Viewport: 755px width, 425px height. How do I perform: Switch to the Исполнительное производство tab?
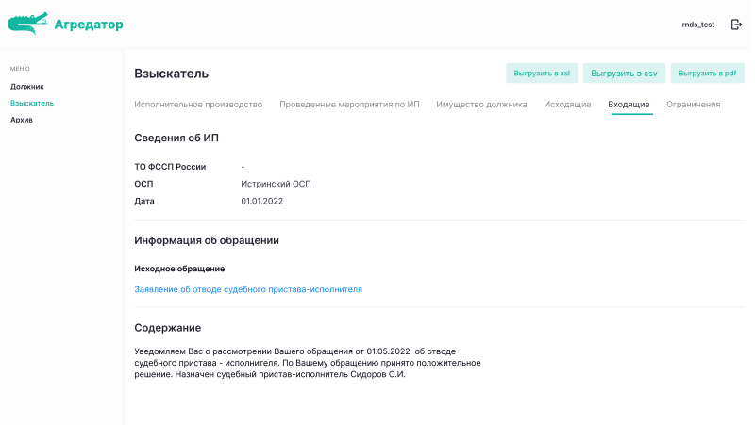tap(198, 105)
